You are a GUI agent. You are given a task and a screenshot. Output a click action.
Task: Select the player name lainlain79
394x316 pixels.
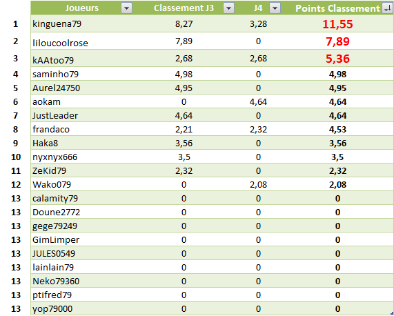click(53, 267)
